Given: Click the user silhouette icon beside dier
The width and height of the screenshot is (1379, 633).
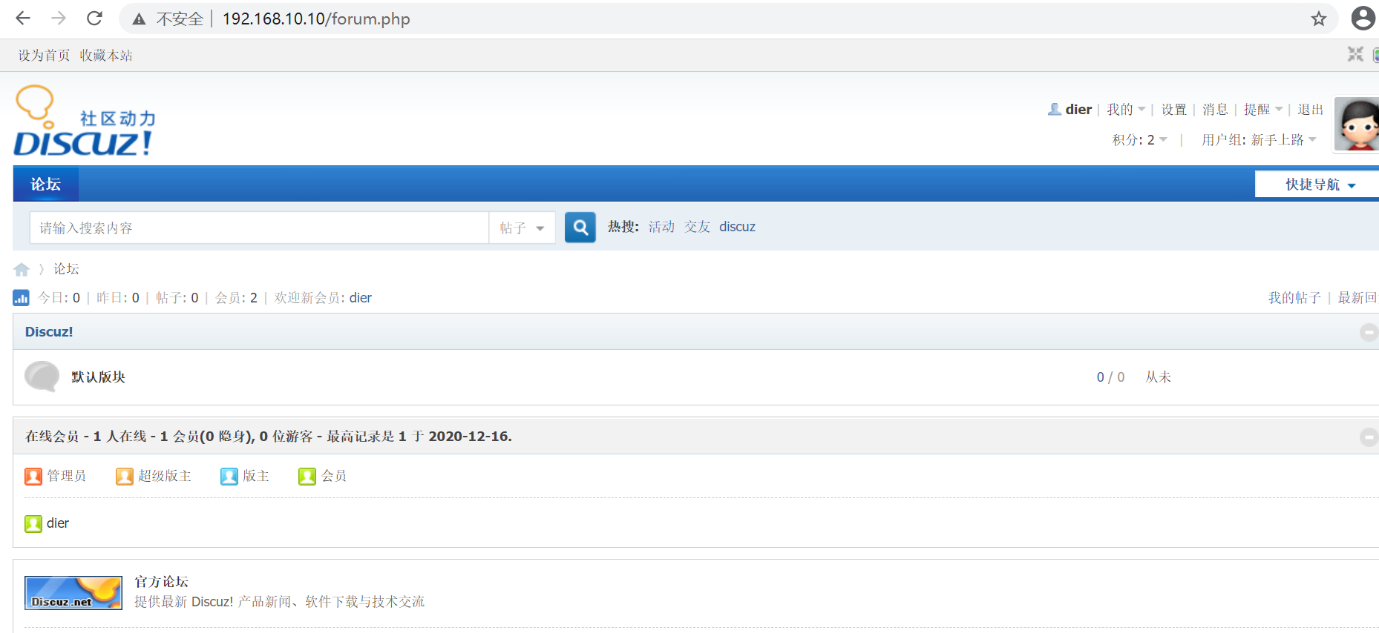Looking at the screenshot, I should point(1055,109).
